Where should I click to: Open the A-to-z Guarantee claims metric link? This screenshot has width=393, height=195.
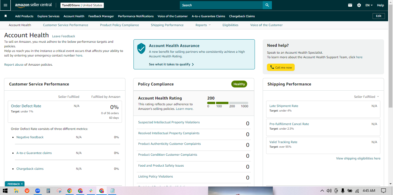pyautogui.click(x=34, y=153)
